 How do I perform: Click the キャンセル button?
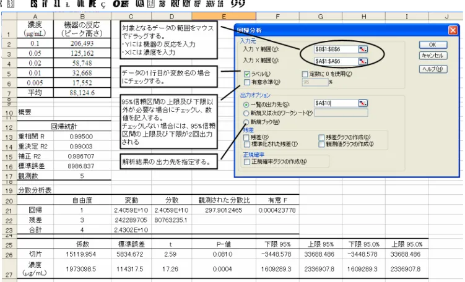coord(433,56)
